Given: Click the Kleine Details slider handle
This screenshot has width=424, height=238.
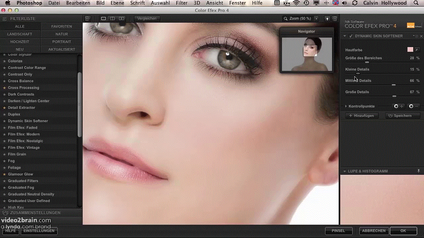Looking at the screenshot, I should 358,74.
